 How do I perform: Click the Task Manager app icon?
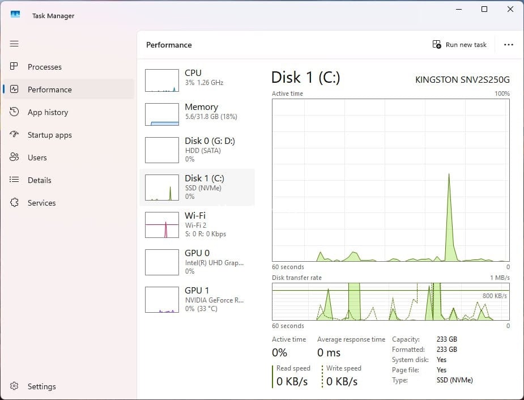[15, 15]
